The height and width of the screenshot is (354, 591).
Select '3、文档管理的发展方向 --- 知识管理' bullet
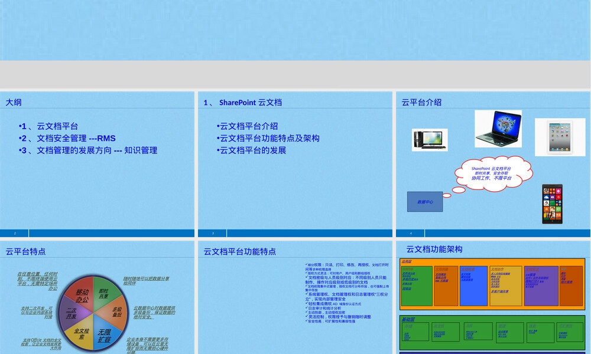coord(88,150)
